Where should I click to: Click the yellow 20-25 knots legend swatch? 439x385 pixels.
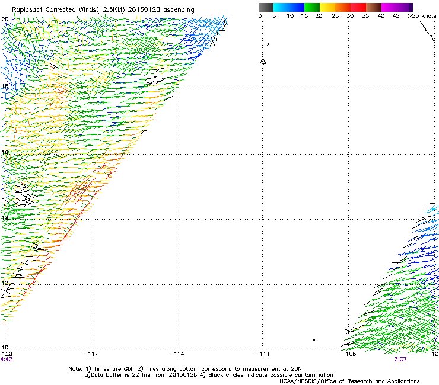(327, 7)
